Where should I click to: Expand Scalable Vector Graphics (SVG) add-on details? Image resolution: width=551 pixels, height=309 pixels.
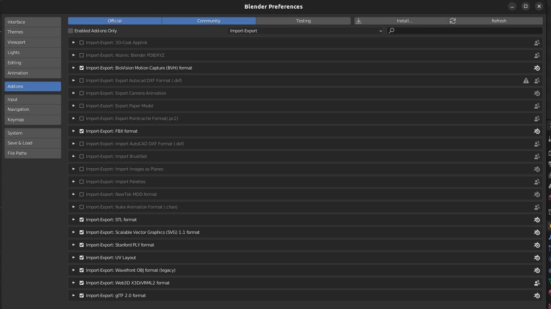(73, 232)
